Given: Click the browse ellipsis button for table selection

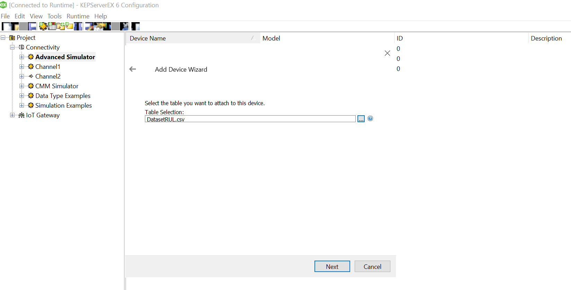Looking at the screenshot, I should (361, 119).
